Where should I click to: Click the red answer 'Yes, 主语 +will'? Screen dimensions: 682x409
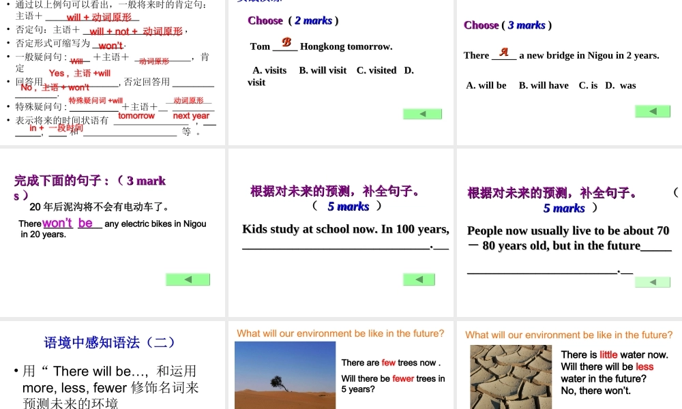coord(80,73)
